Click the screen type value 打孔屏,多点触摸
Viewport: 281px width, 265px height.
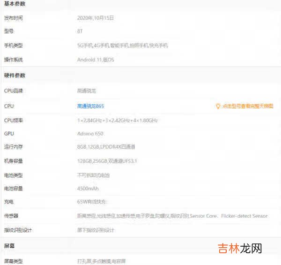(x=102, y=261)
